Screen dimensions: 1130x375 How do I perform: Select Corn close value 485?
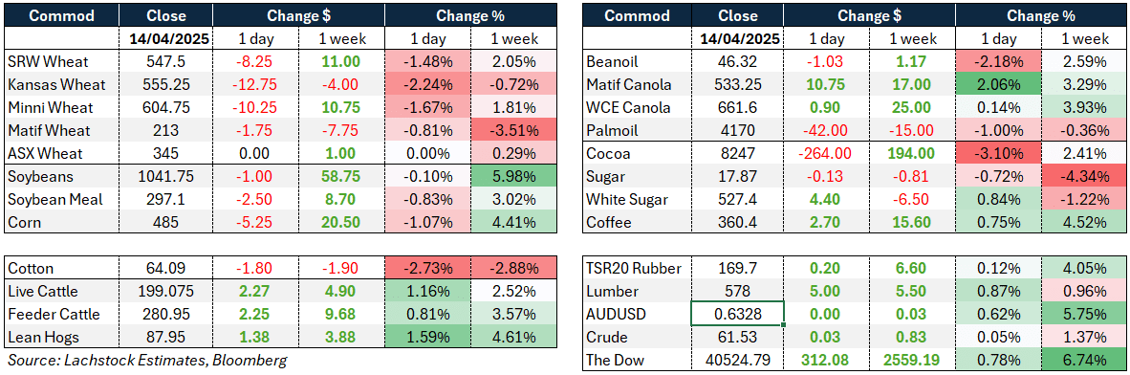pos(165,222)
